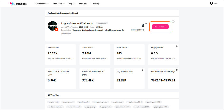Expand the Free Tools menu
The image size is (224, 110).
coord(59,4)
